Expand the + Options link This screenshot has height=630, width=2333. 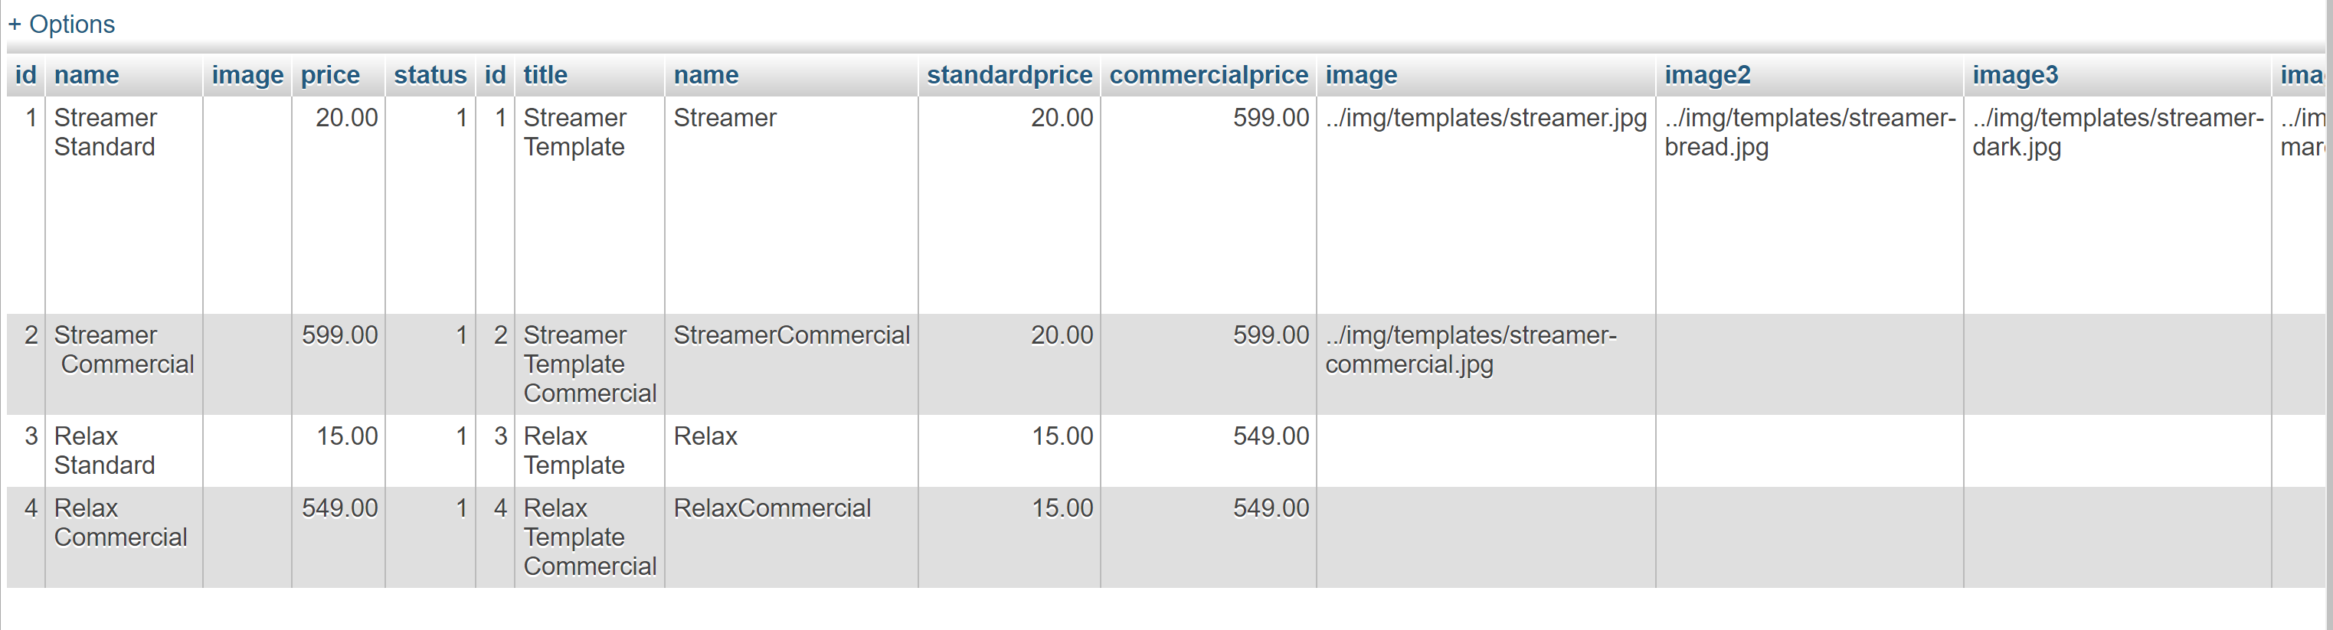tap(61, 24)
